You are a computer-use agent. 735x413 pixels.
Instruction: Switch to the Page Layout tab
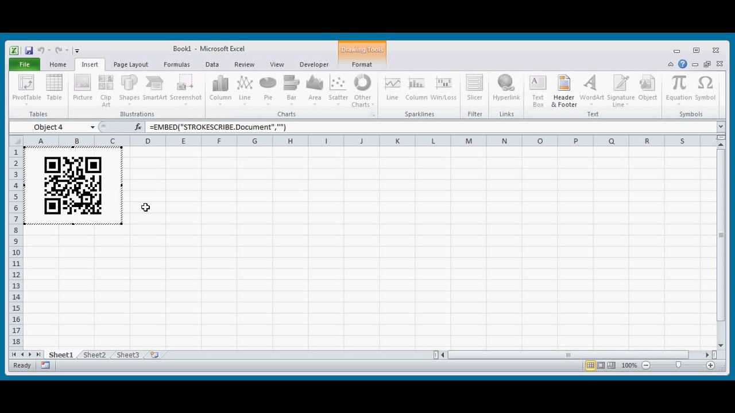pyautogui.click(x=130, y=64)
